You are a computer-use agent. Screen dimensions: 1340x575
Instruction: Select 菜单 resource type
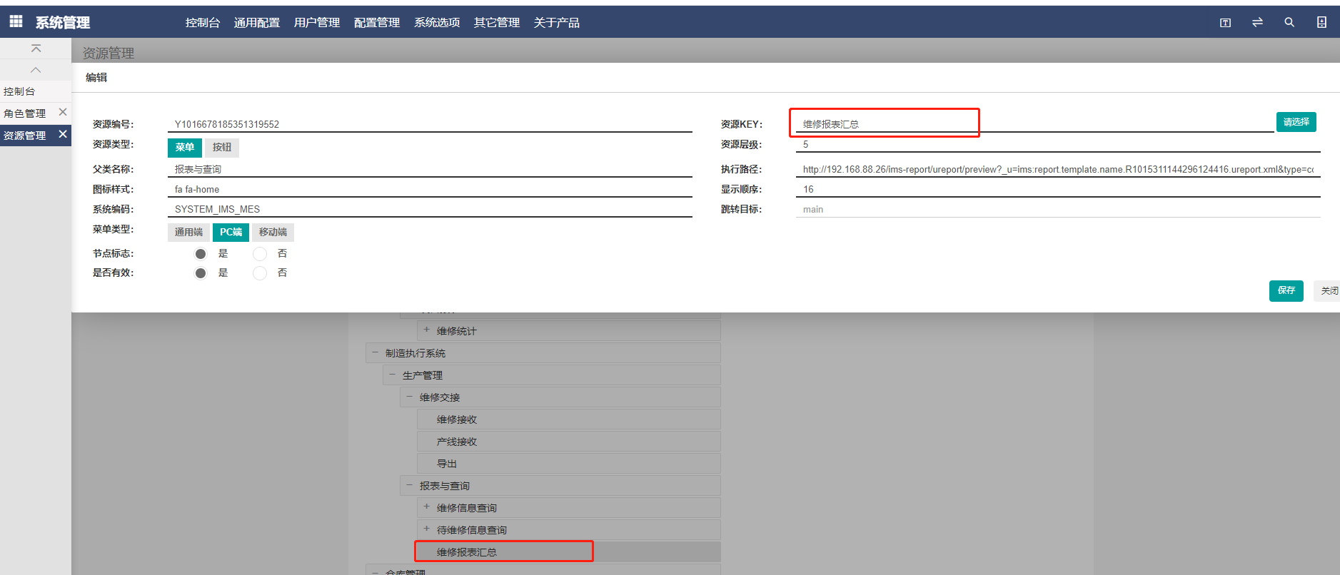[x=185, y=147]
